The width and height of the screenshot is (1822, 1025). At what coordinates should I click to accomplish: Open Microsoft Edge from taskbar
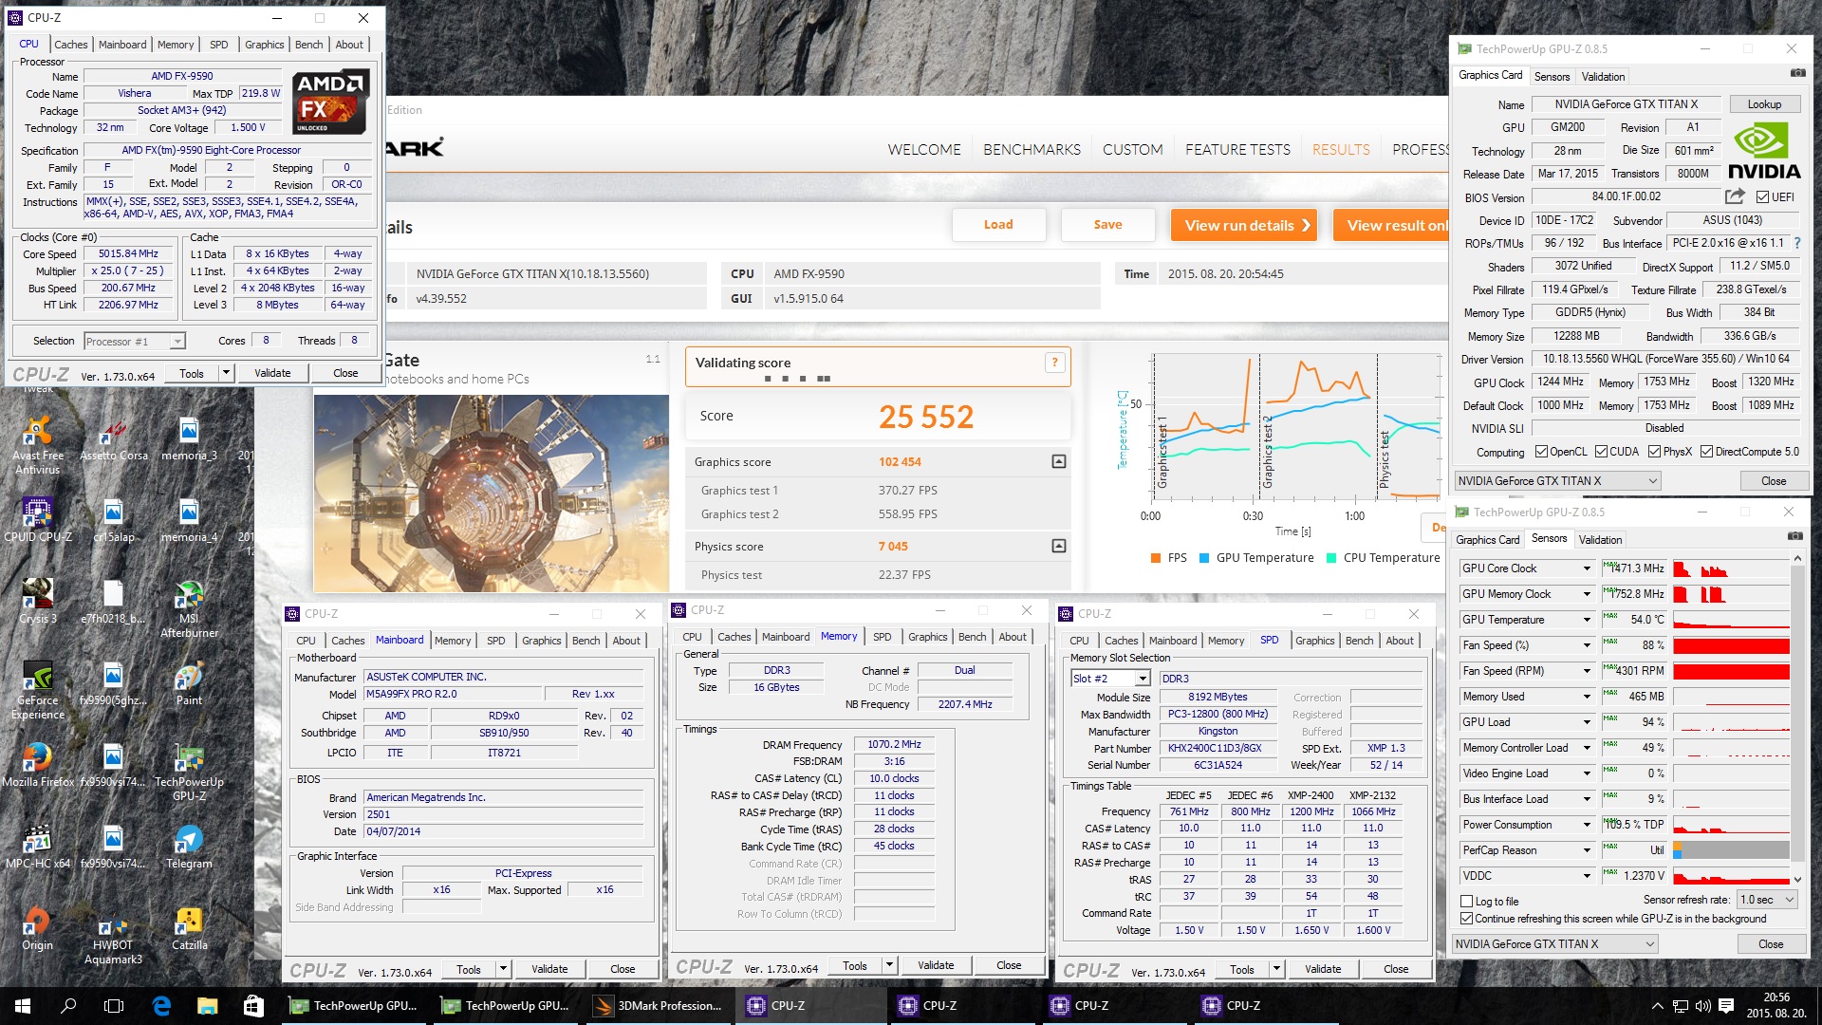161,1006
